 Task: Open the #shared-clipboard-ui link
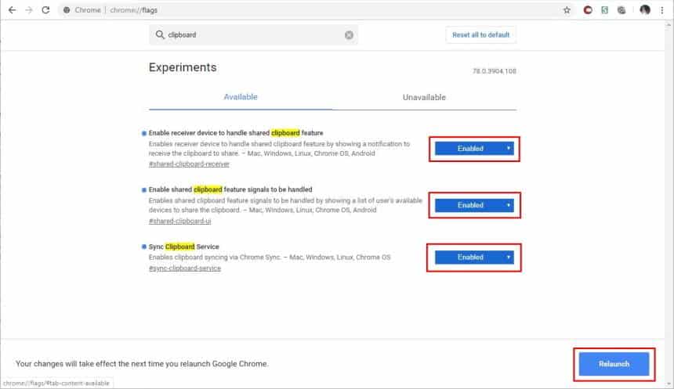pyautogui.click(x=179, y=222)
